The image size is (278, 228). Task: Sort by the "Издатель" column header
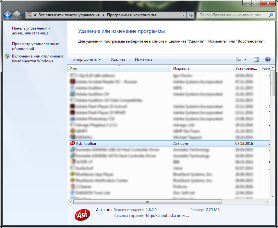click(202, 69)
